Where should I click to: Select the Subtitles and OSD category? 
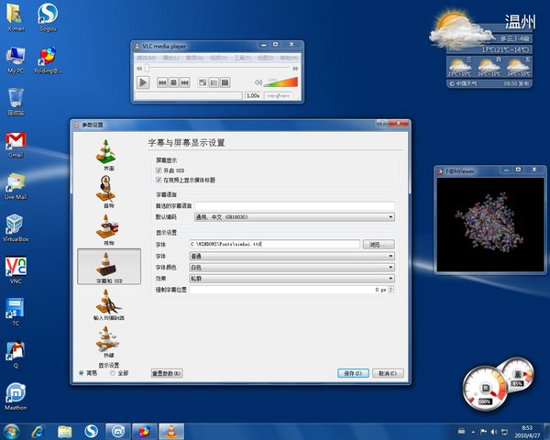(x=109, y=267)
